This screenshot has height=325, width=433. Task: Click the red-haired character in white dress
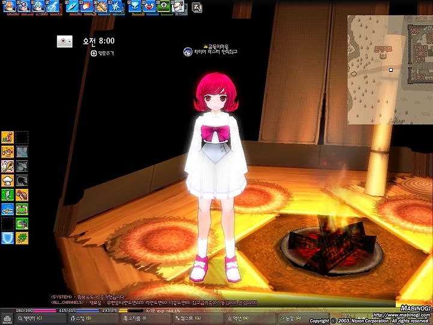point(216,177)
